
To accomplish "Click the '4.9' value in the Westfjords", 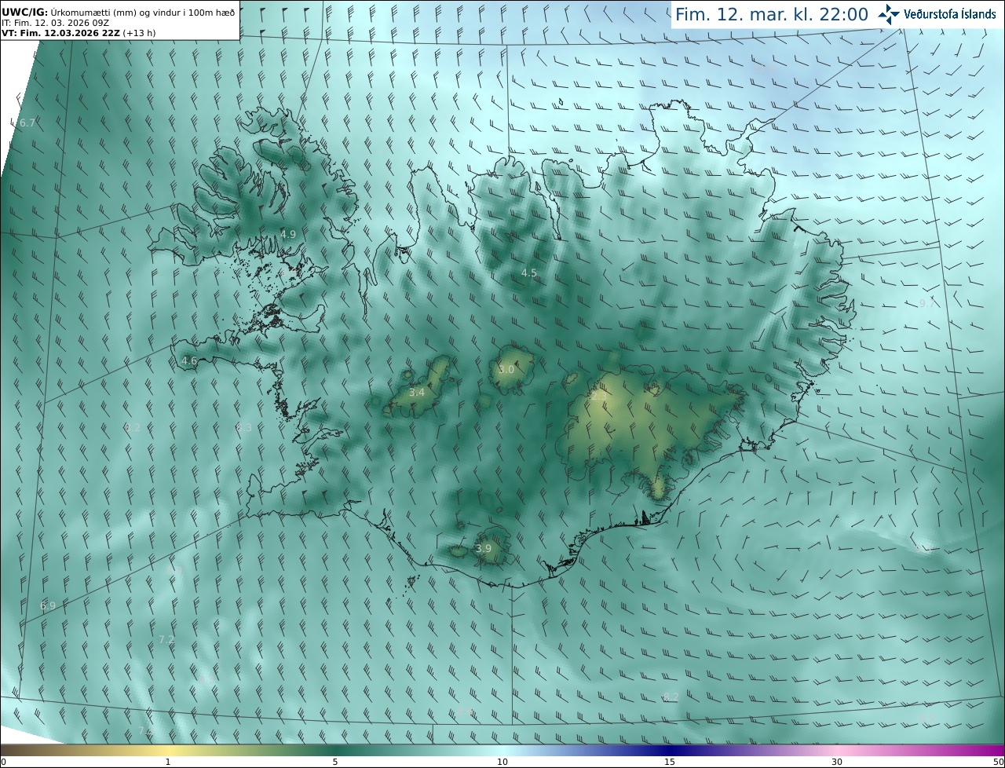I will (x=288, y=234).
